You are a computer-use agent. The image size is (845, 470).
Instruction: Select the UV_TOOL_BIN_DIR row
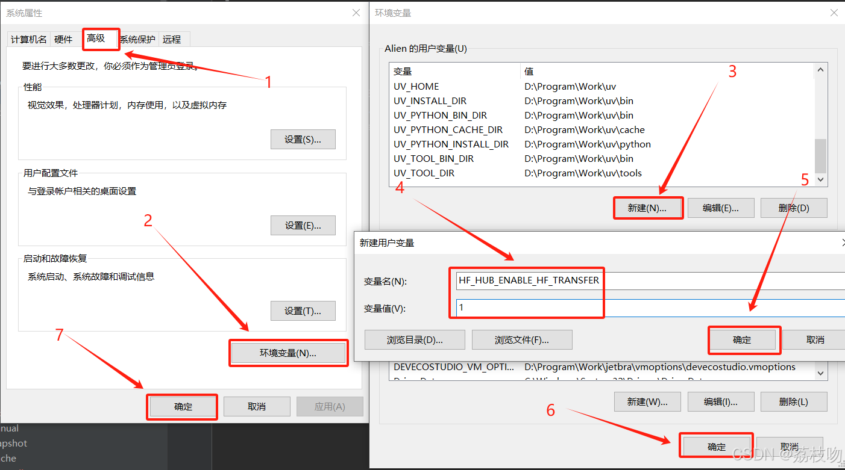click(601, 159)
